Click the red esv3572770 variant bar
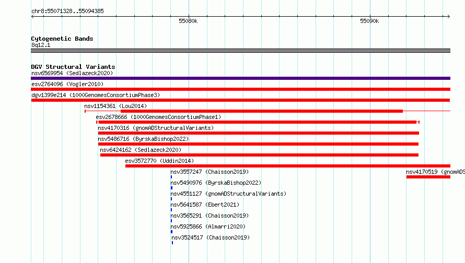Viewport: 465px width, 263px height. tap(288, 166)
